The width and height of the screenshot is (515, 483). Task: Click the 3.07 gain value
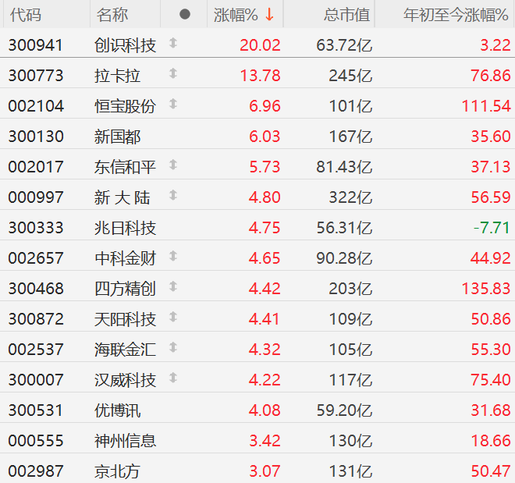coord(265,471)
